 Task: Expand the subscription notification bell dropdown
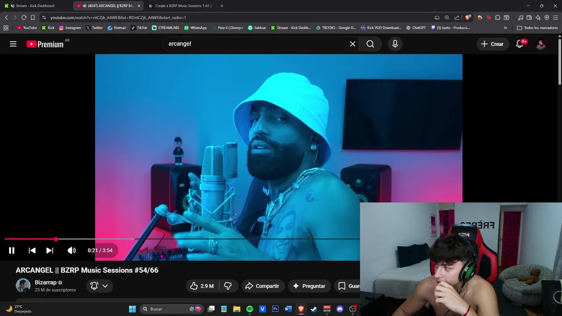coord(99,286)
